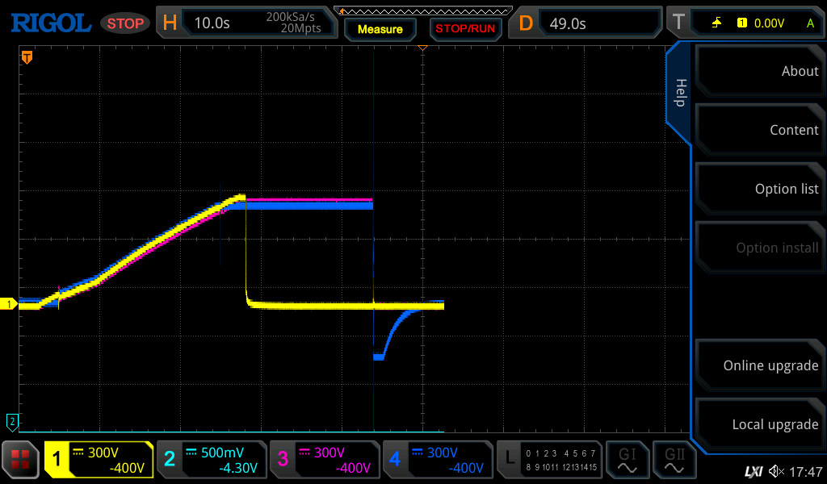Toggle channel 4 blue 300V display
This screenshot has width=827, height=484.
438,460
